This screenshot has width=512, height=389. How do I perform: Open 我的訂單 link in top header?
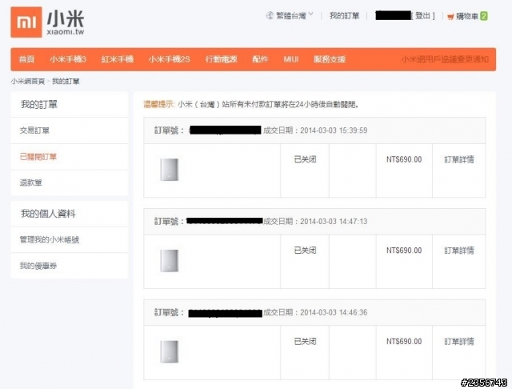[344, 15]
